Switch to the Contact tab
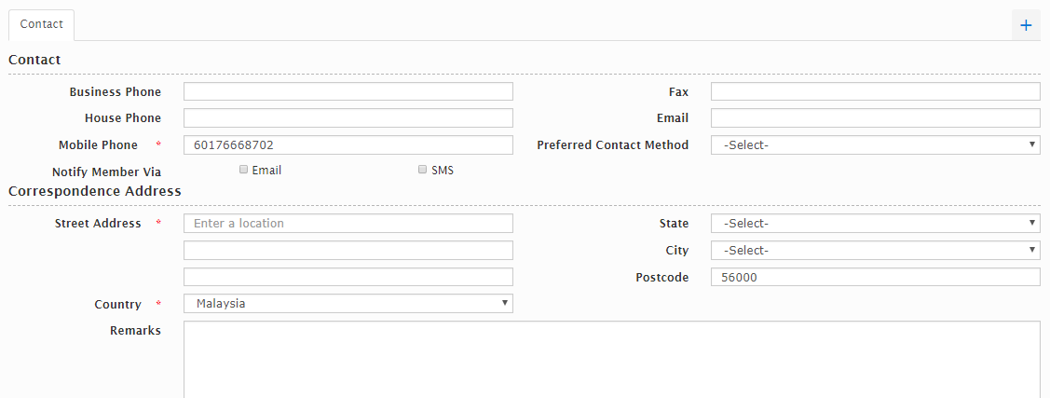1050x398 pixels. click(x=41, y=25)
